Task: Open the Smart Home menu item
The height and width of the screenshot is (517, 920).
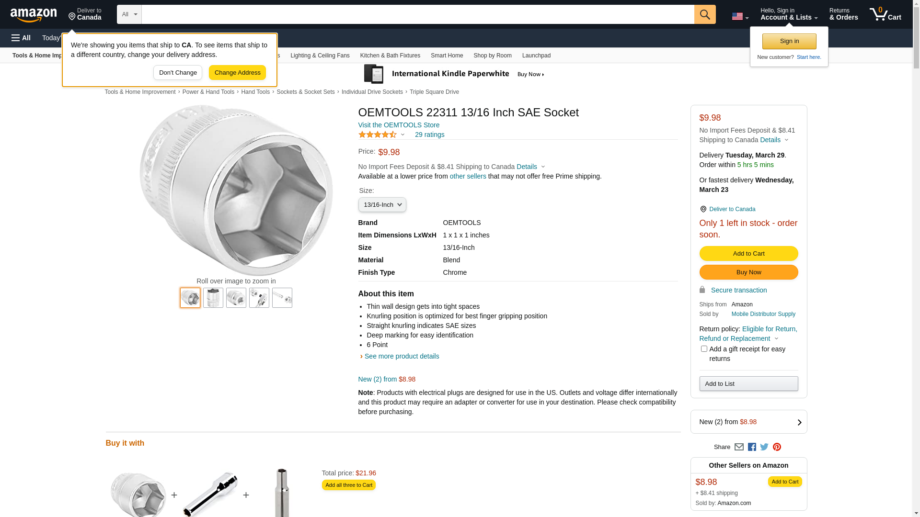Action: coord(447,56)
